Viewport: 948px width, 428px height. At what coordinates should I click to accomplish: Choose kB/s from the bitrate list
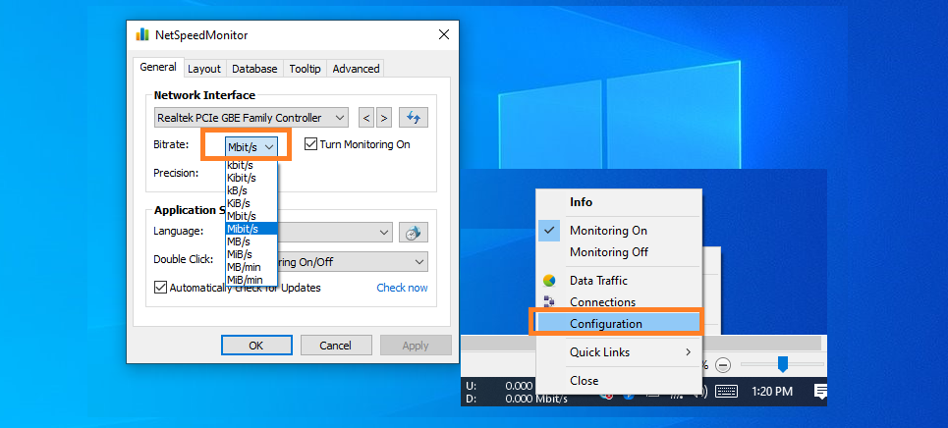[251, 190]
